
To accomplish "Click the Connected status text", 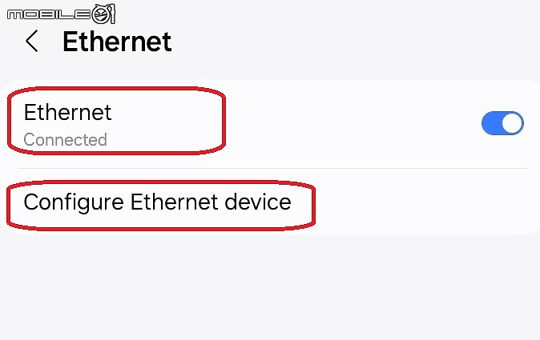I will tap(66, 139).
